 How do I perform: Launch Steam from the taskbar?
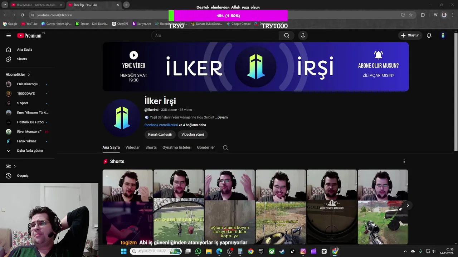pyautogui.click(x=282, y=251)
